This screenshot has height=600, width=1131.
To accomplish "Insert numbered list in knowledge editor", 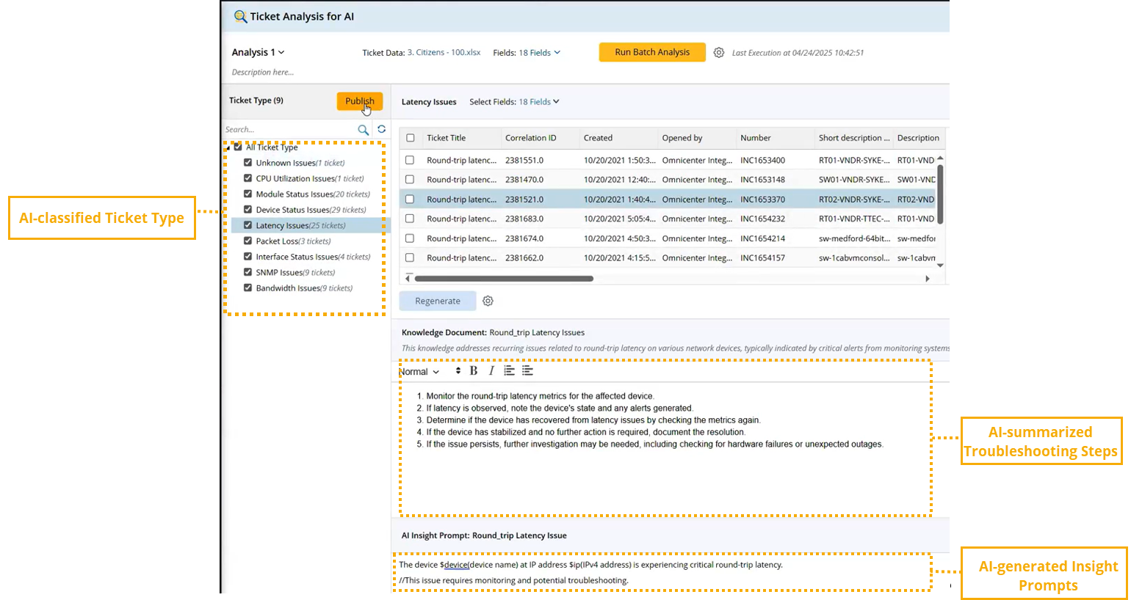I will coord(509,371).
